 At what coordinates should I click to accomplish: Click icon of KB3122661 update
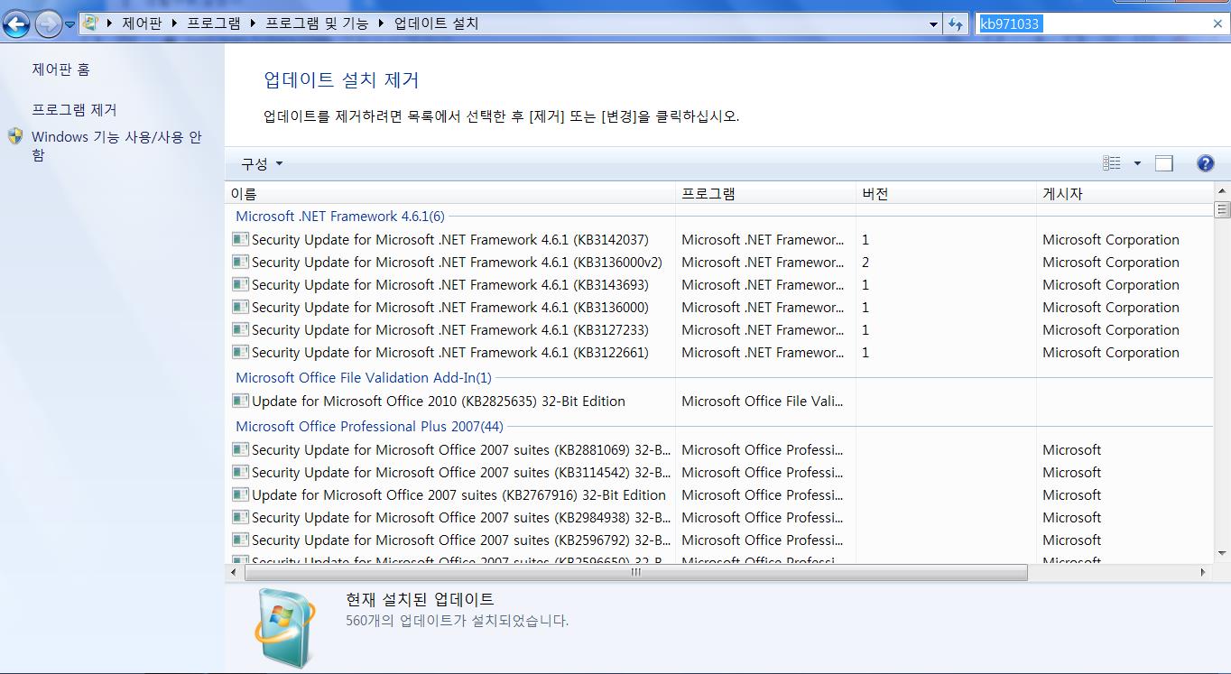(240, 352)
